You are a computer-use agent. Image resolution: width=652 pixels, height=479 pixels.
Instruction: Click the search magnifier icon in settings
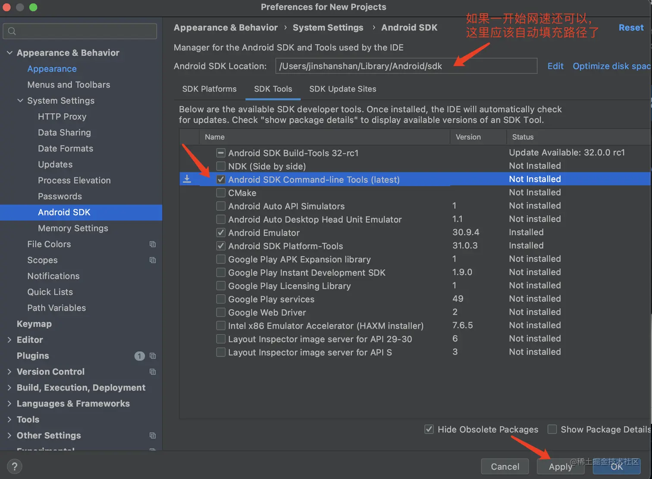pos(12,31)
